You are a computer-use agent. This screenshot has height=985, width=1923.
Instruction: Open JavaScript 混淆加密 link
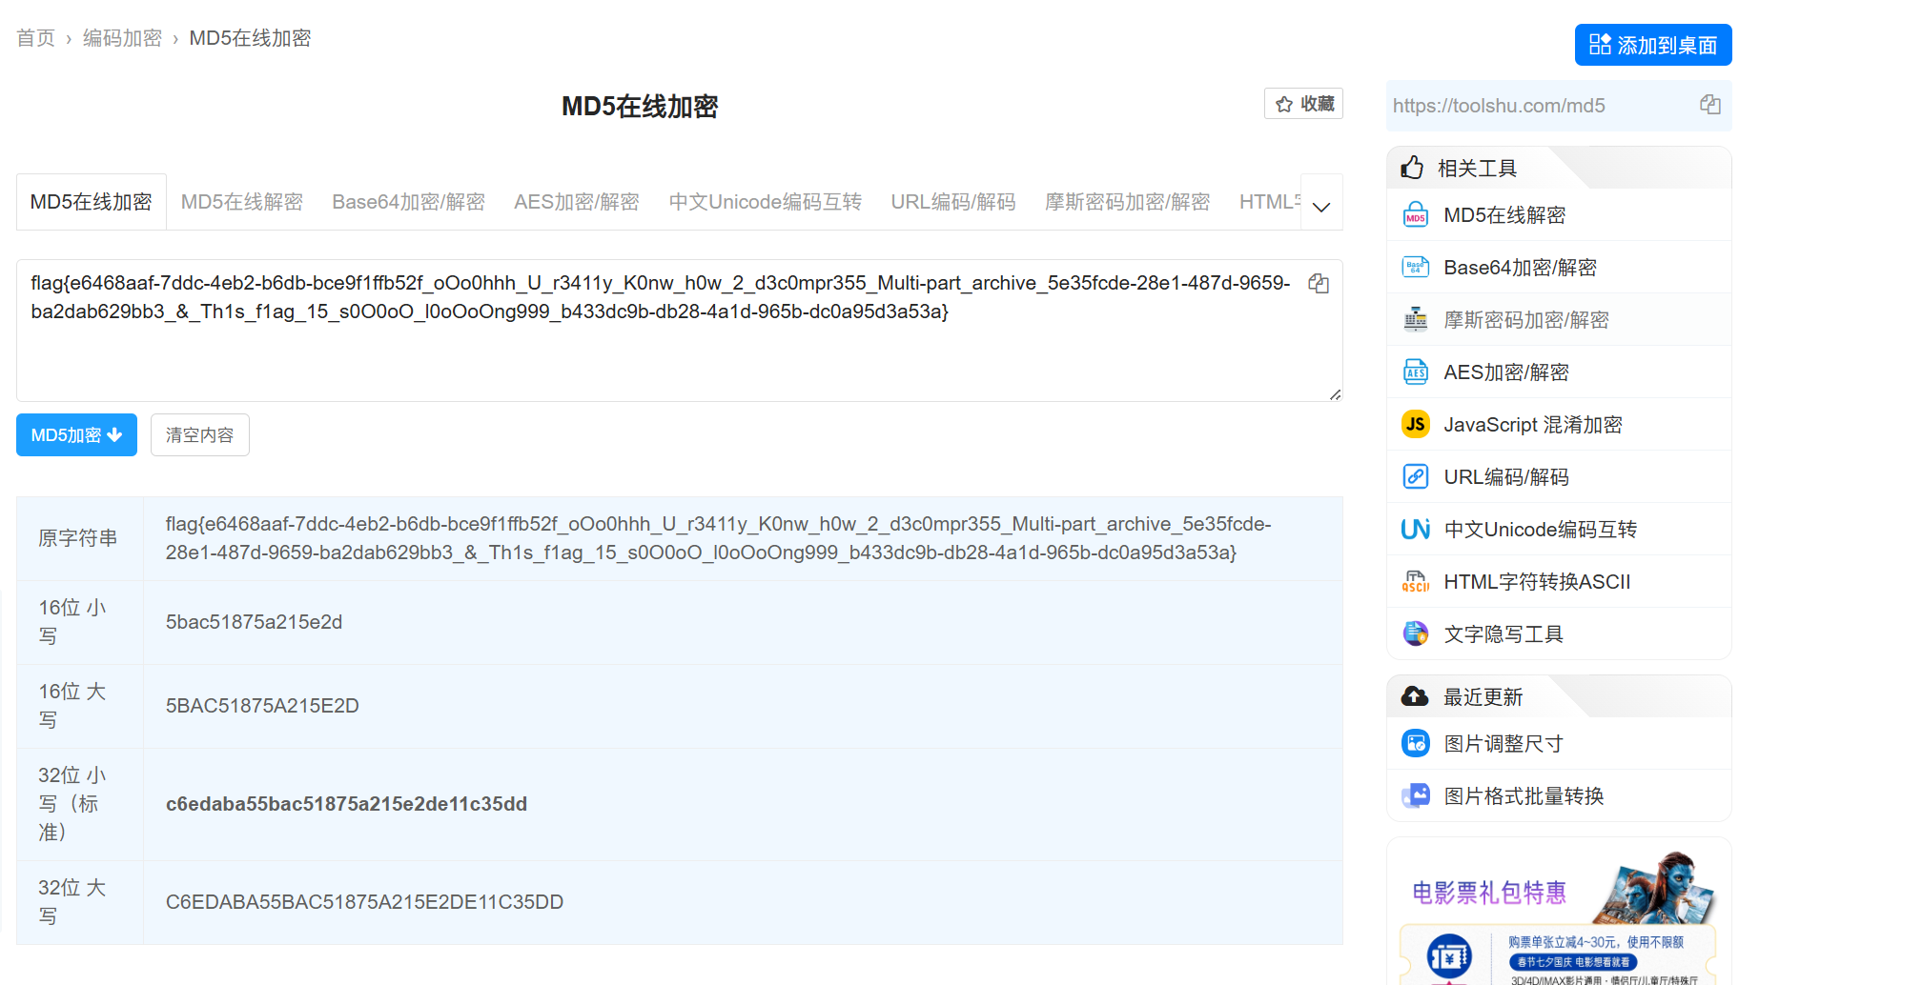click(1533, 425)
